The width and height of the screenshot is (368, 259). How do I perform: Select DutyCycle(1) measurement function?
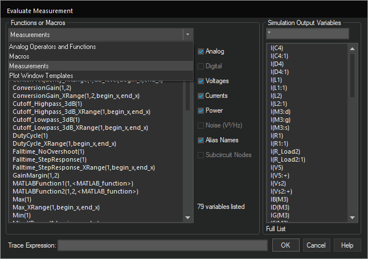coord(30,135)
